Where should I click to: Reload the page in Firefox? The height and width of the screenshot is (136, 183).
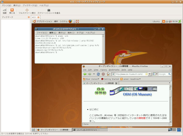click(99, 74)
